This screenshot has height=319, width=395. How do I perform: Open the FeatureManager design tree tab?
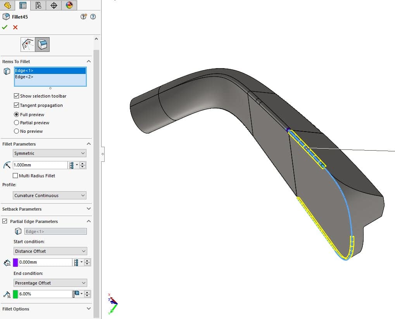click(x=7, y=5)
